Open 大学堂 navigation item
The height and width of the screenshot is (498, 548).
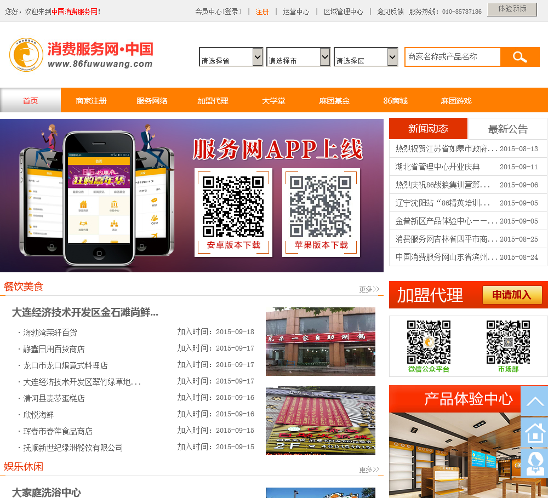coord(273,101)
